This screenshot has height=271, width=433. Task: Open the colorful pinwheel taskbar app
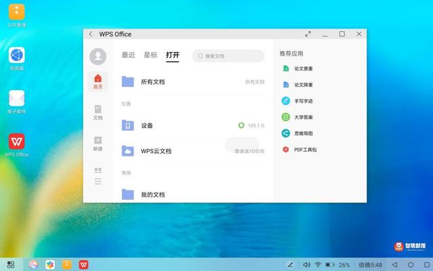point(50,265)
